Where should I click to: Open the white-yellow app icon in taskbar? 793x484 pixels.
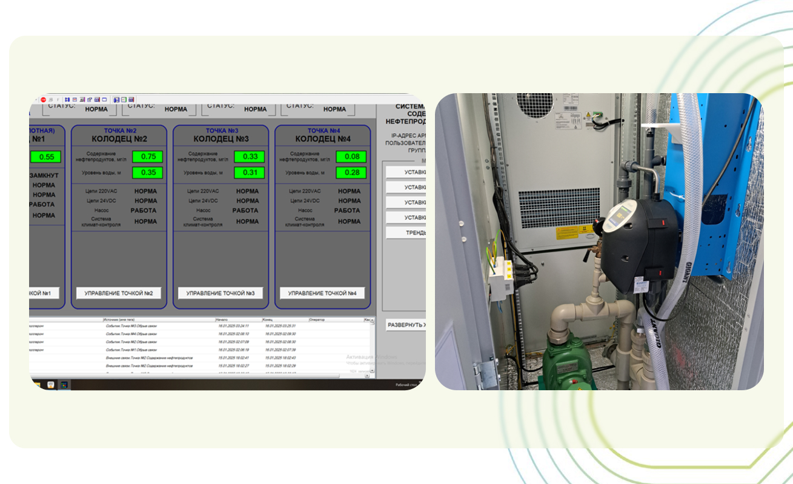point(50,385)
